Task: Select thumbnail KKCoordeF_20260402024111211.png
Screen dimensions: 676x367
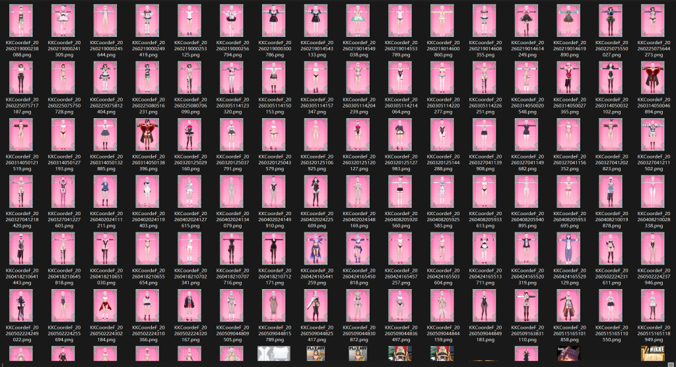Action: 106,191
